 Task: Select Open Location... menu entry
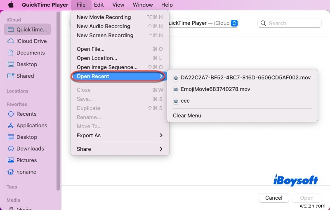120,58
